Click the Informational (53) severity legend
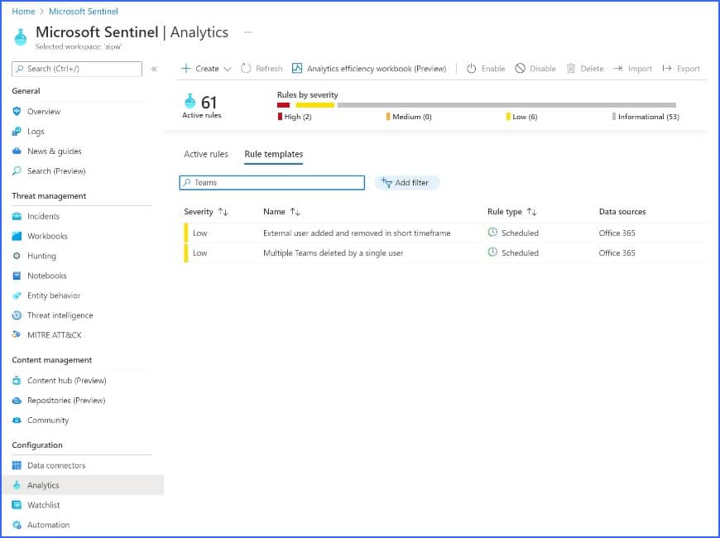 tap(646, 117)
